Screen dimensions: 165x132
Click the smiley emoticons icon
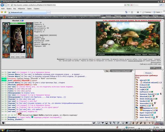[123, 123]
